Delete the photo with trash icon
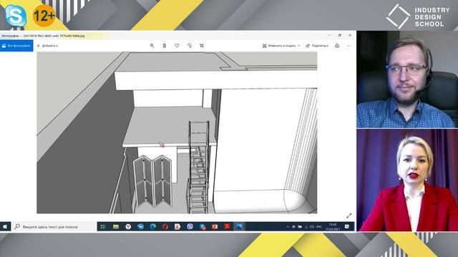 165,46
